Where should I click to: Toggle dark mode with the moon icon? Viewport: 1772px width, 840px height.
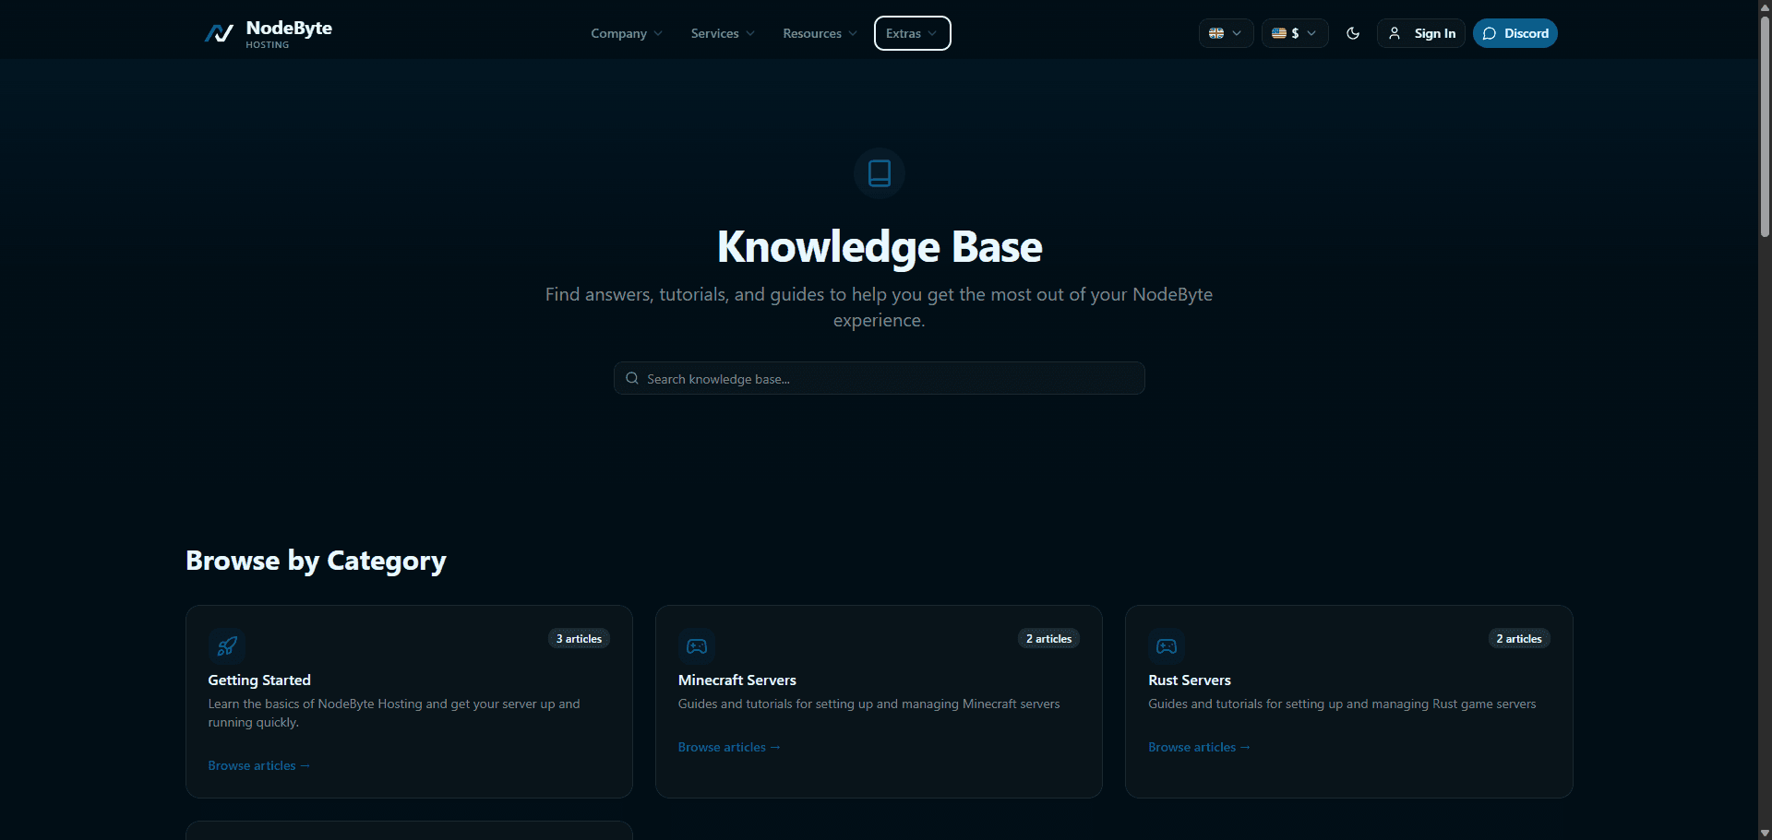[1353, 33]
